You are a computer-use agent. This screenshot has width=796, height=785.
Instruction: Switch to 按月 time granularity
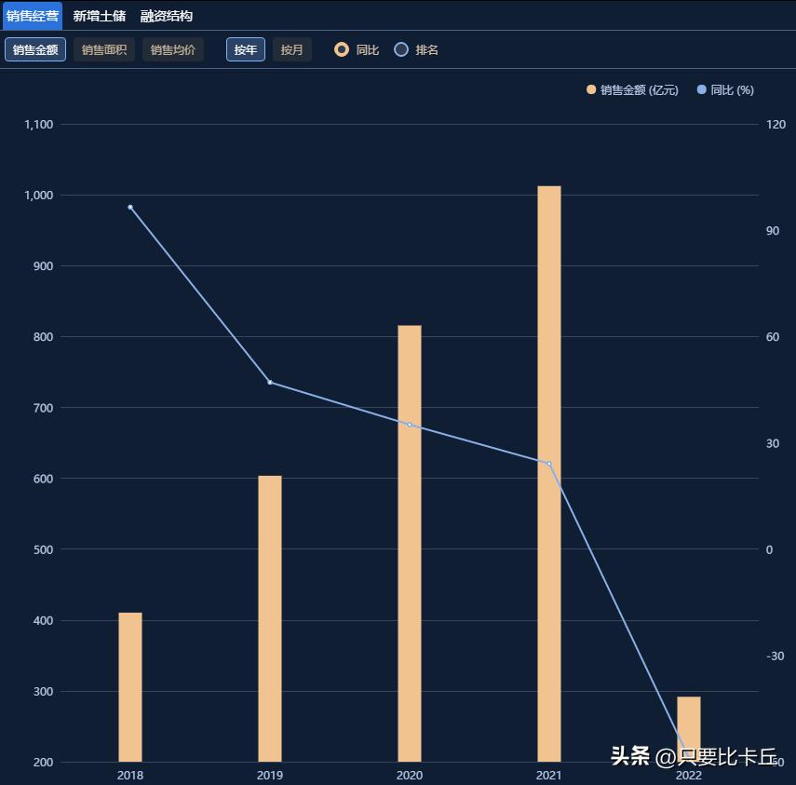pyautogui.click(x=292, y=49)
